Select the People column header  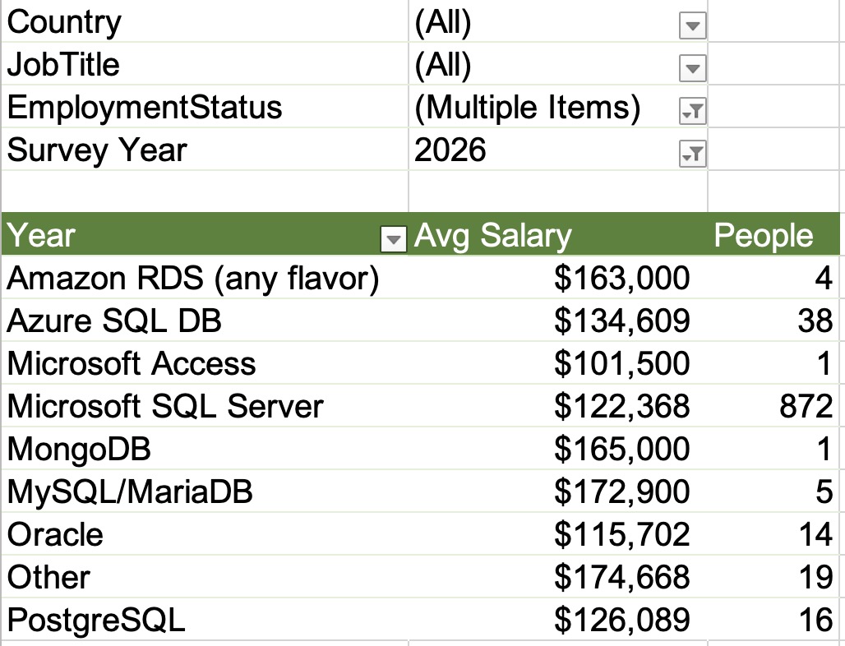[x=763, y=236]
